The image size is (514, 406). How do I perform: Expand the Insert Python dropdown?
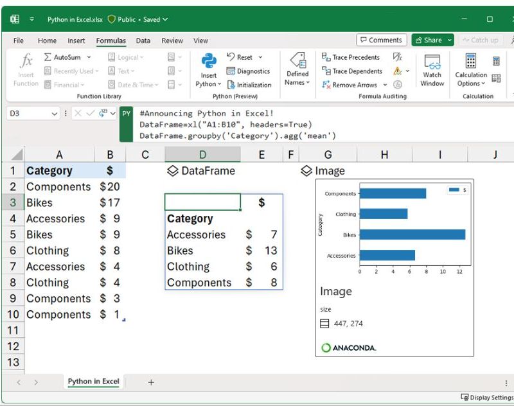(x=219, y=84)
